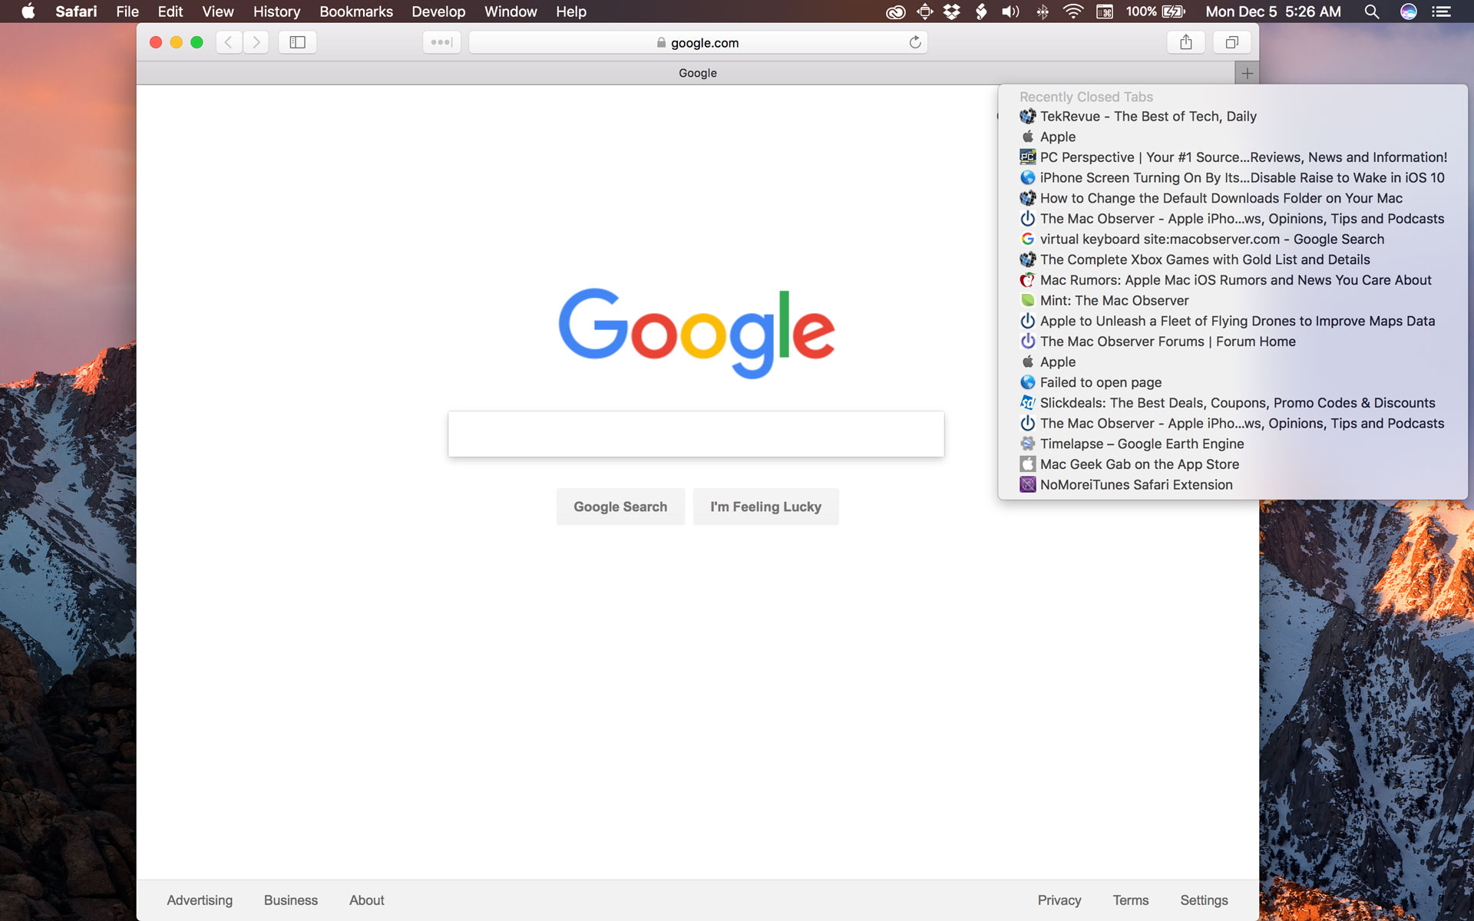Click I'm Feeling Lucky button
This screenshot has height=921, width=1474.
765,507
